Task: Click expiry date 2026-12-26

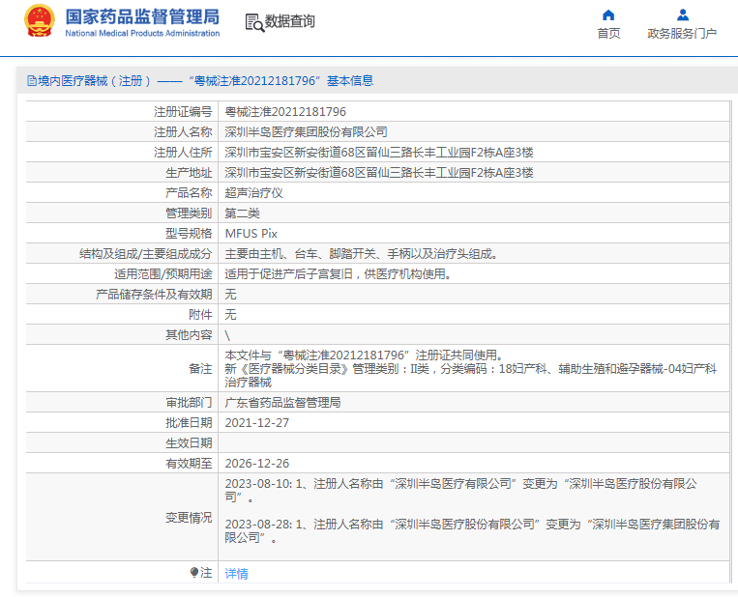Action: click(x=257, y=463)
